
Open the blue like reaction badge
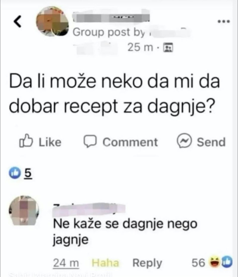coord(14,173)
